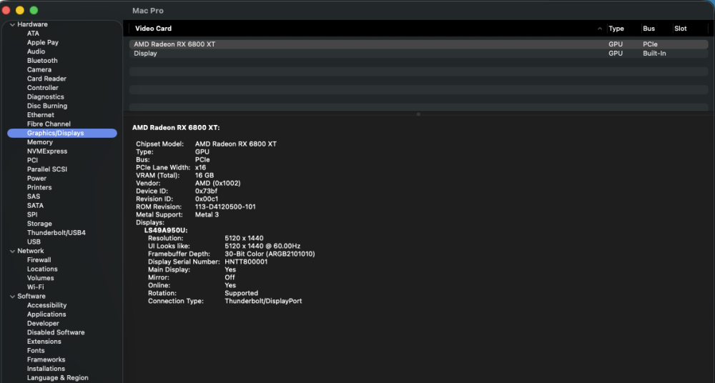The height and width of the screenshot is (383, 715).
Task: Open Card Reader details
Action: click(46, 79)
